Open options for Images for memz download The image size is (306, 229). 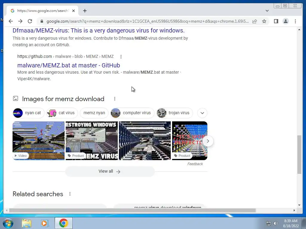115,99
